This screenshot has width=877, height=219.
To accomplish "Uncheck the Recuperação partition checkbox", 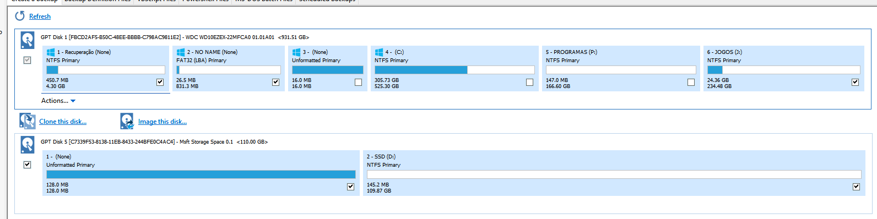I will coord(160,82).
